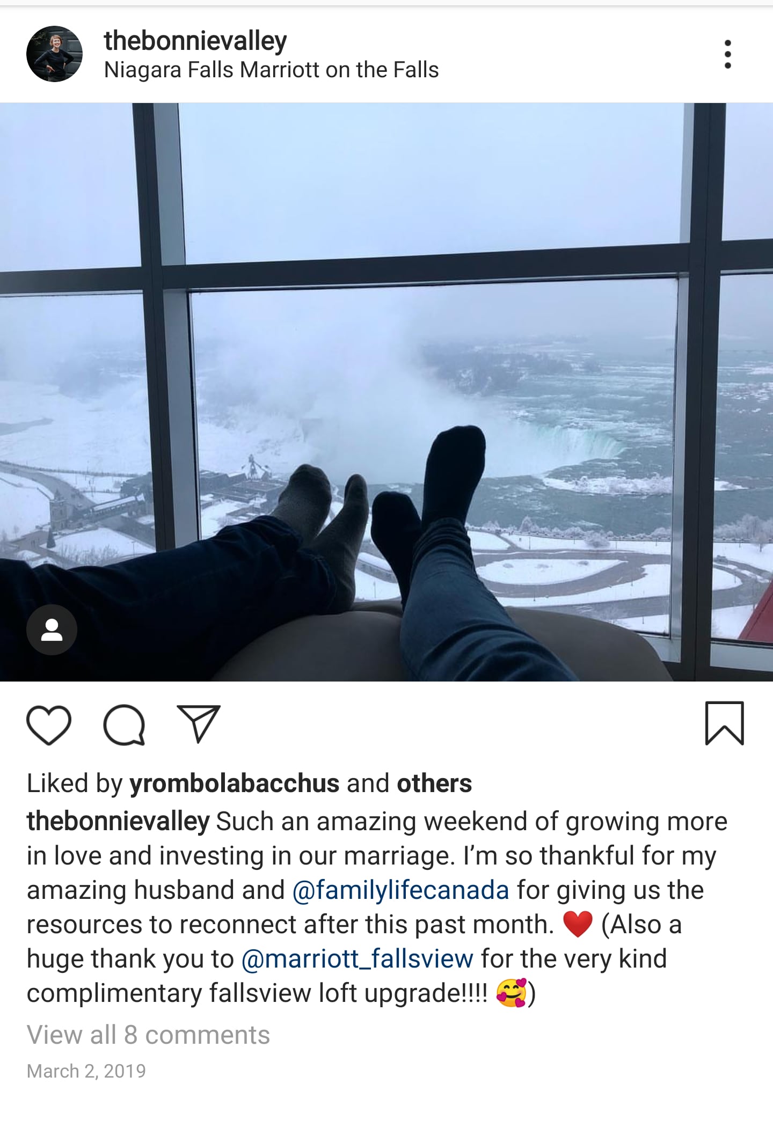Image resolution: width=773 pixels, height=1135 pixels.
Task: Open comments with speech bubble icon
Action: coord(124,725)
